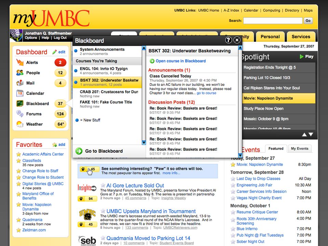Open the Services tab
This screenshot has height=246, width=328.
click(301, 37)
